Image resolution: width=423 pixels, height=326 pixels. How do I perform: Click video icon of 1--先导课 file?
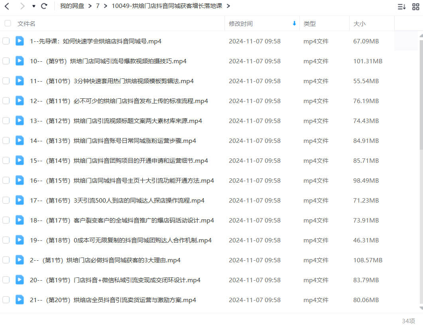pos(20,41)
